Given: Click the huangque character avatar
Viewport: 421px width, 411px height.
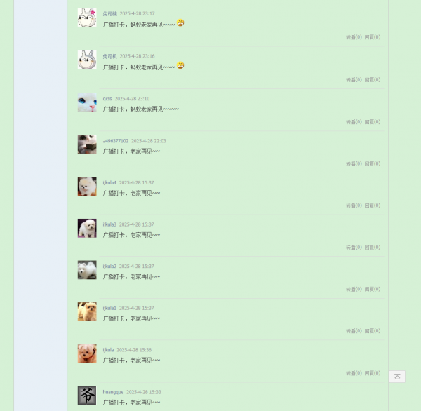Looking at the screenshot, I should coord(87,396).
